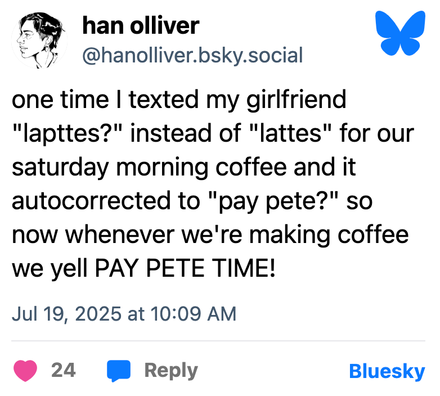The width and height of the screenshot is (440, 396).
Task: Click the like count 24
Action: (x=63, y=371)
